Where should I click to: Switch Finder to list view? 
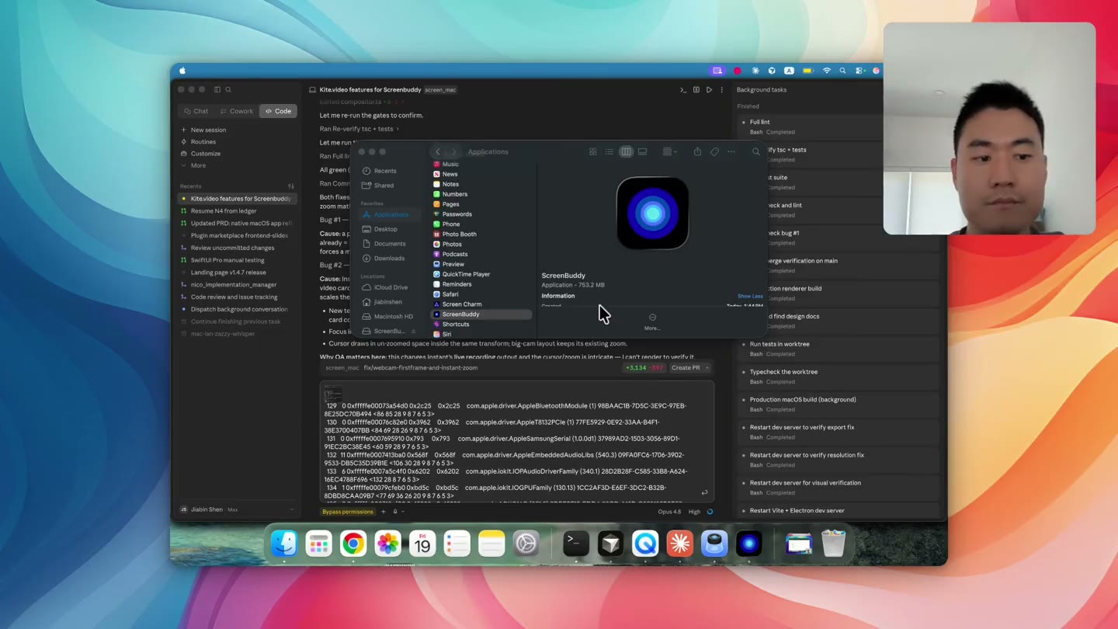point(609,151)
